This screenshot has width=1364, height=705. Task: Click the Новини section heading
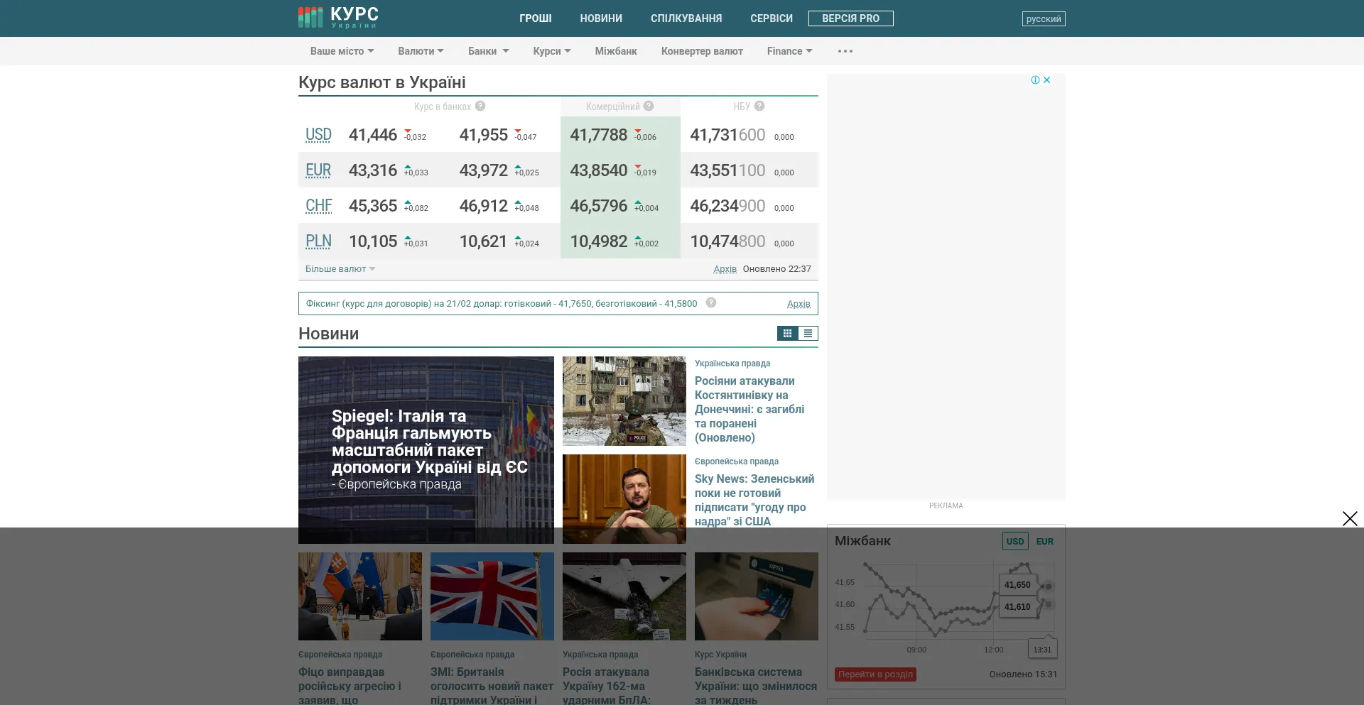(x=328, y=334)
